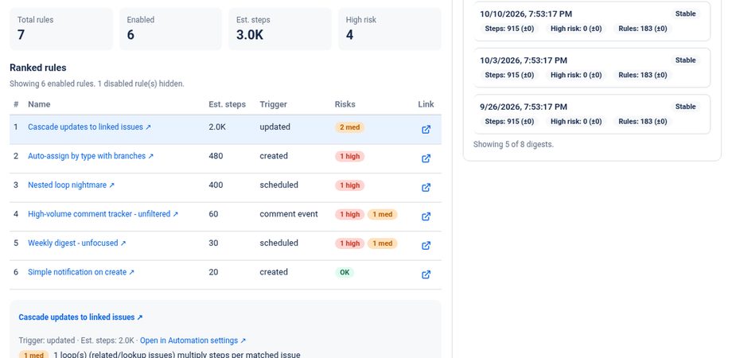Click the Risks column header
Image resolution: width=732 pixels, height=358 pixels.
point(345,104)
